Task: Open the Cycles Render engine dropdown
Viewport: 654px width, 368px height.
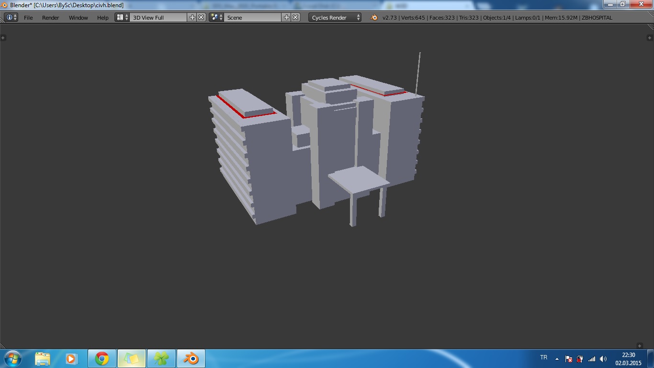Action: pyautogui.click(x=335, y=17)
